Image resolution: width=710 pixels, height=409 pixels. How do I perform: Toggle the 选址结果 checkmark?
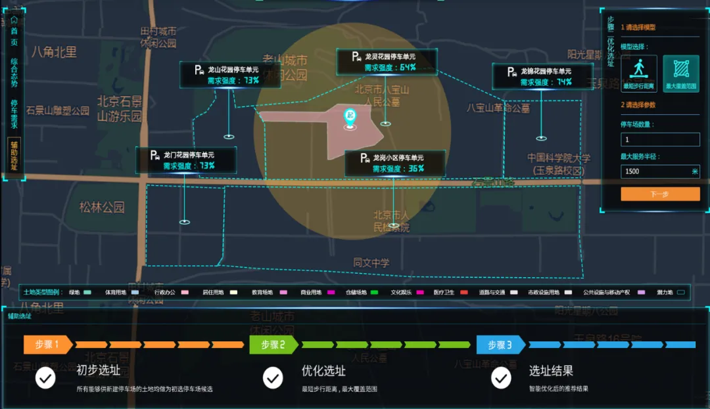click(501, 377)
